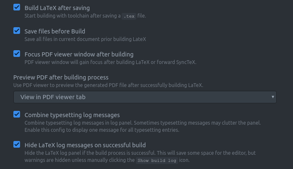Click Focus PDF viewer window after building label
This screenshot has width=293, height=169.
pyautogui.click(x=79, y=54)
